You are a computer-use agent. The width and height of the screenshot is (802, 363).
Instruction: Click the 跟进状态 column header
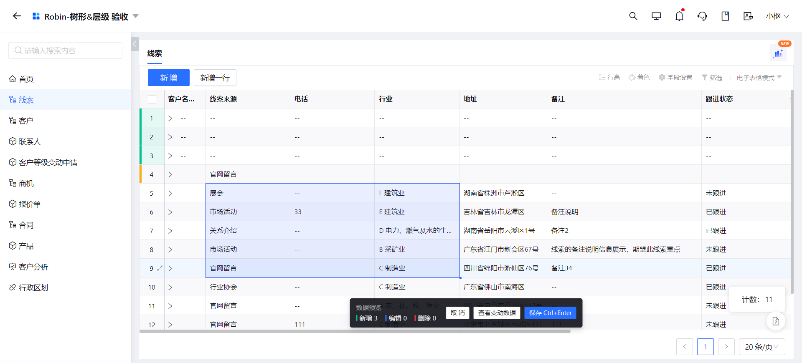tap(744, 99)
